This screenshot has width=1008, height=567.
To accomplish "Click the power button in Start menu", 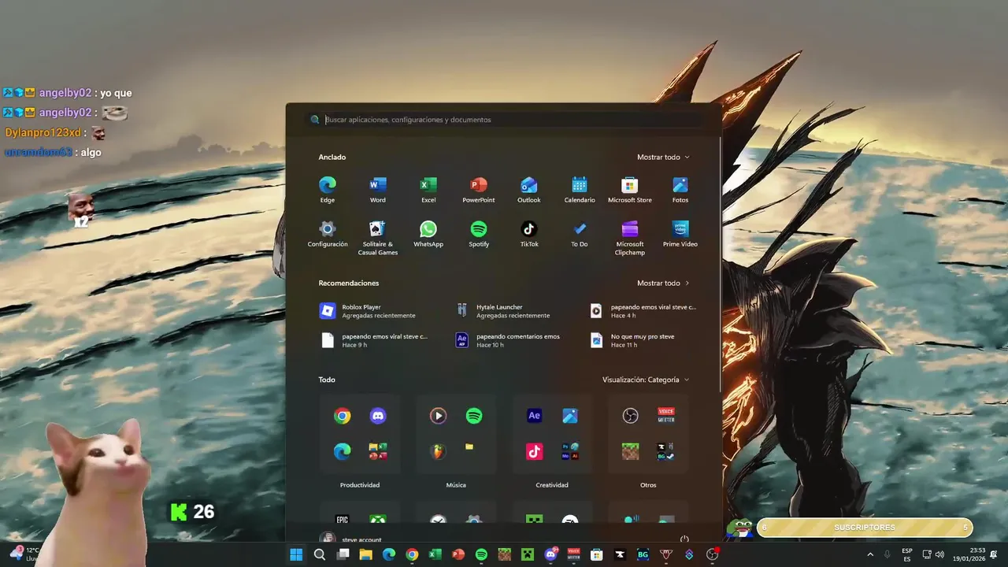I will 684,539.
